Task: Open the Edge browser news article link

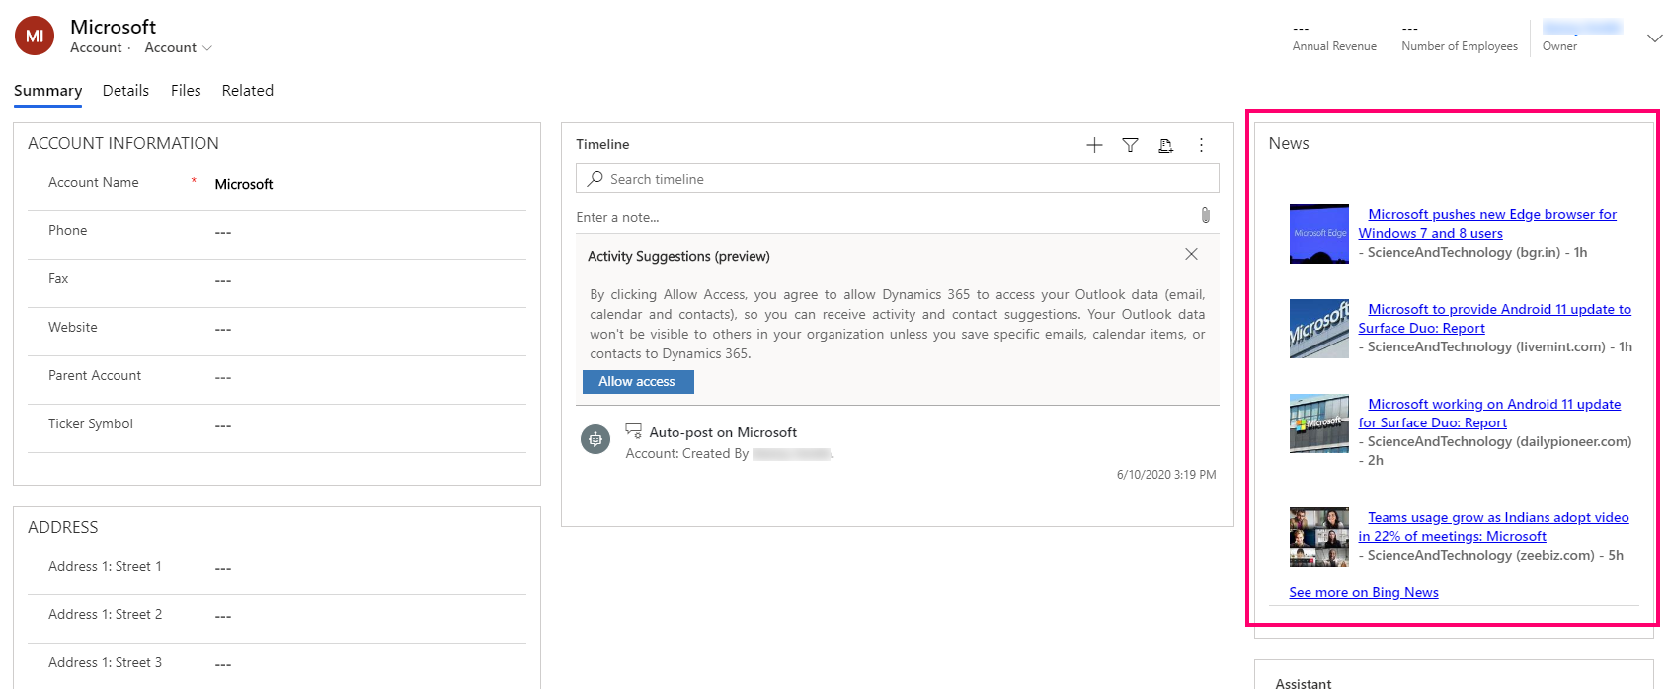Action: click(1491, 215)
